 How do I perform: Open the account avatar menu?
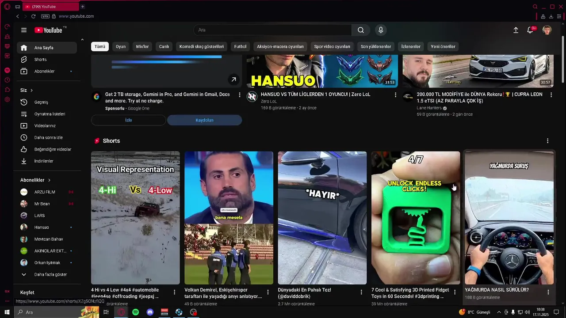point(547,30)
